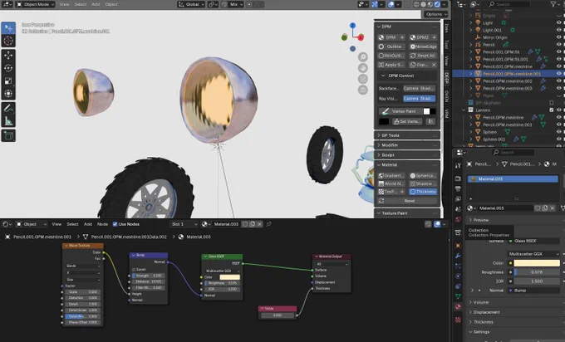This screenshot has width=565, height=342.
Task: Open the World properties tab icon
Action: 458,219
